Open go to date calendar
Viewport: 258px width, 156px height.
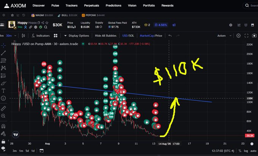(41, 151)
